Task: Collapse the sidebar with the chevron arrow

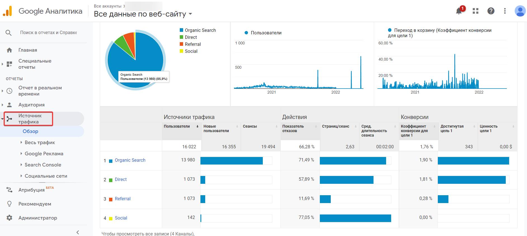Action: 78,232
